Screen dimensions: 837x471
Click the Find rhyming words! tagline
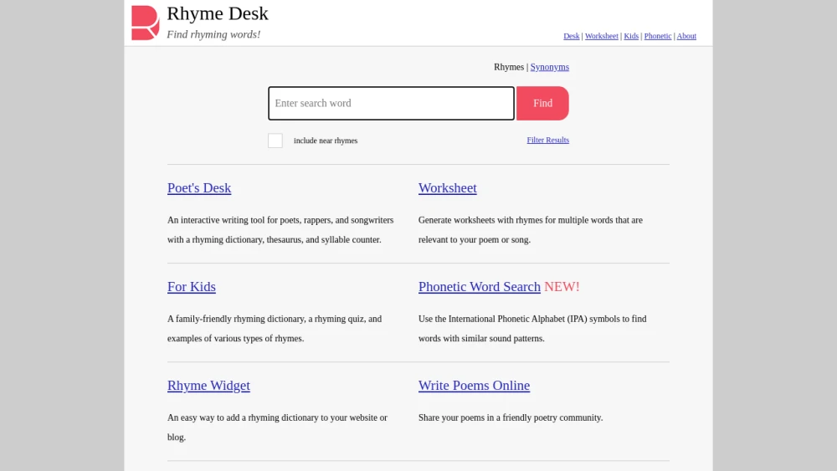tap(213, 34)
